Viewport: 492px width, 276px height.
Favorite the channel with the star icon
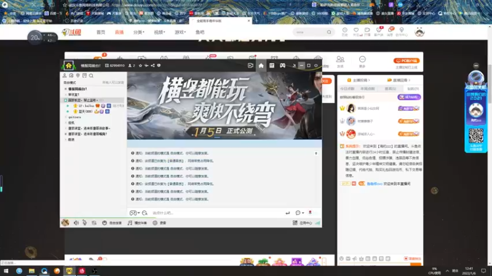(140, 66)
